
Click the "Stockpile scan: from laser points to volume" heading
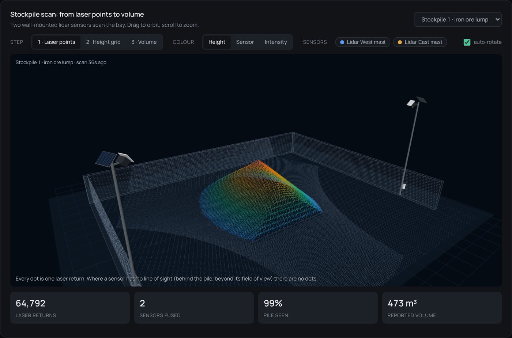77,14
